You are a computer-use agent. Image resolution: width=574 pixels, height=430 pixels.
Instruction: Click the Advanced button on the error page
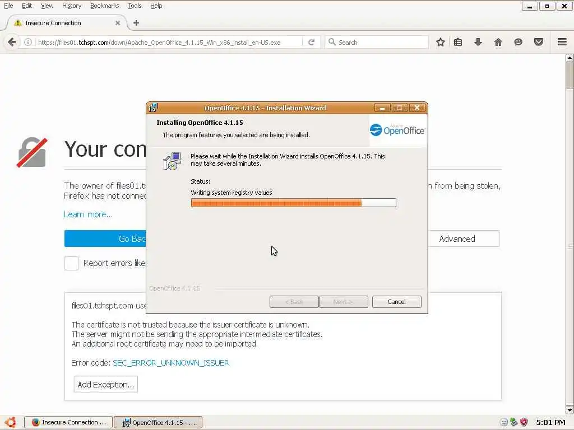pyautogui.click(x=464, y=239)
